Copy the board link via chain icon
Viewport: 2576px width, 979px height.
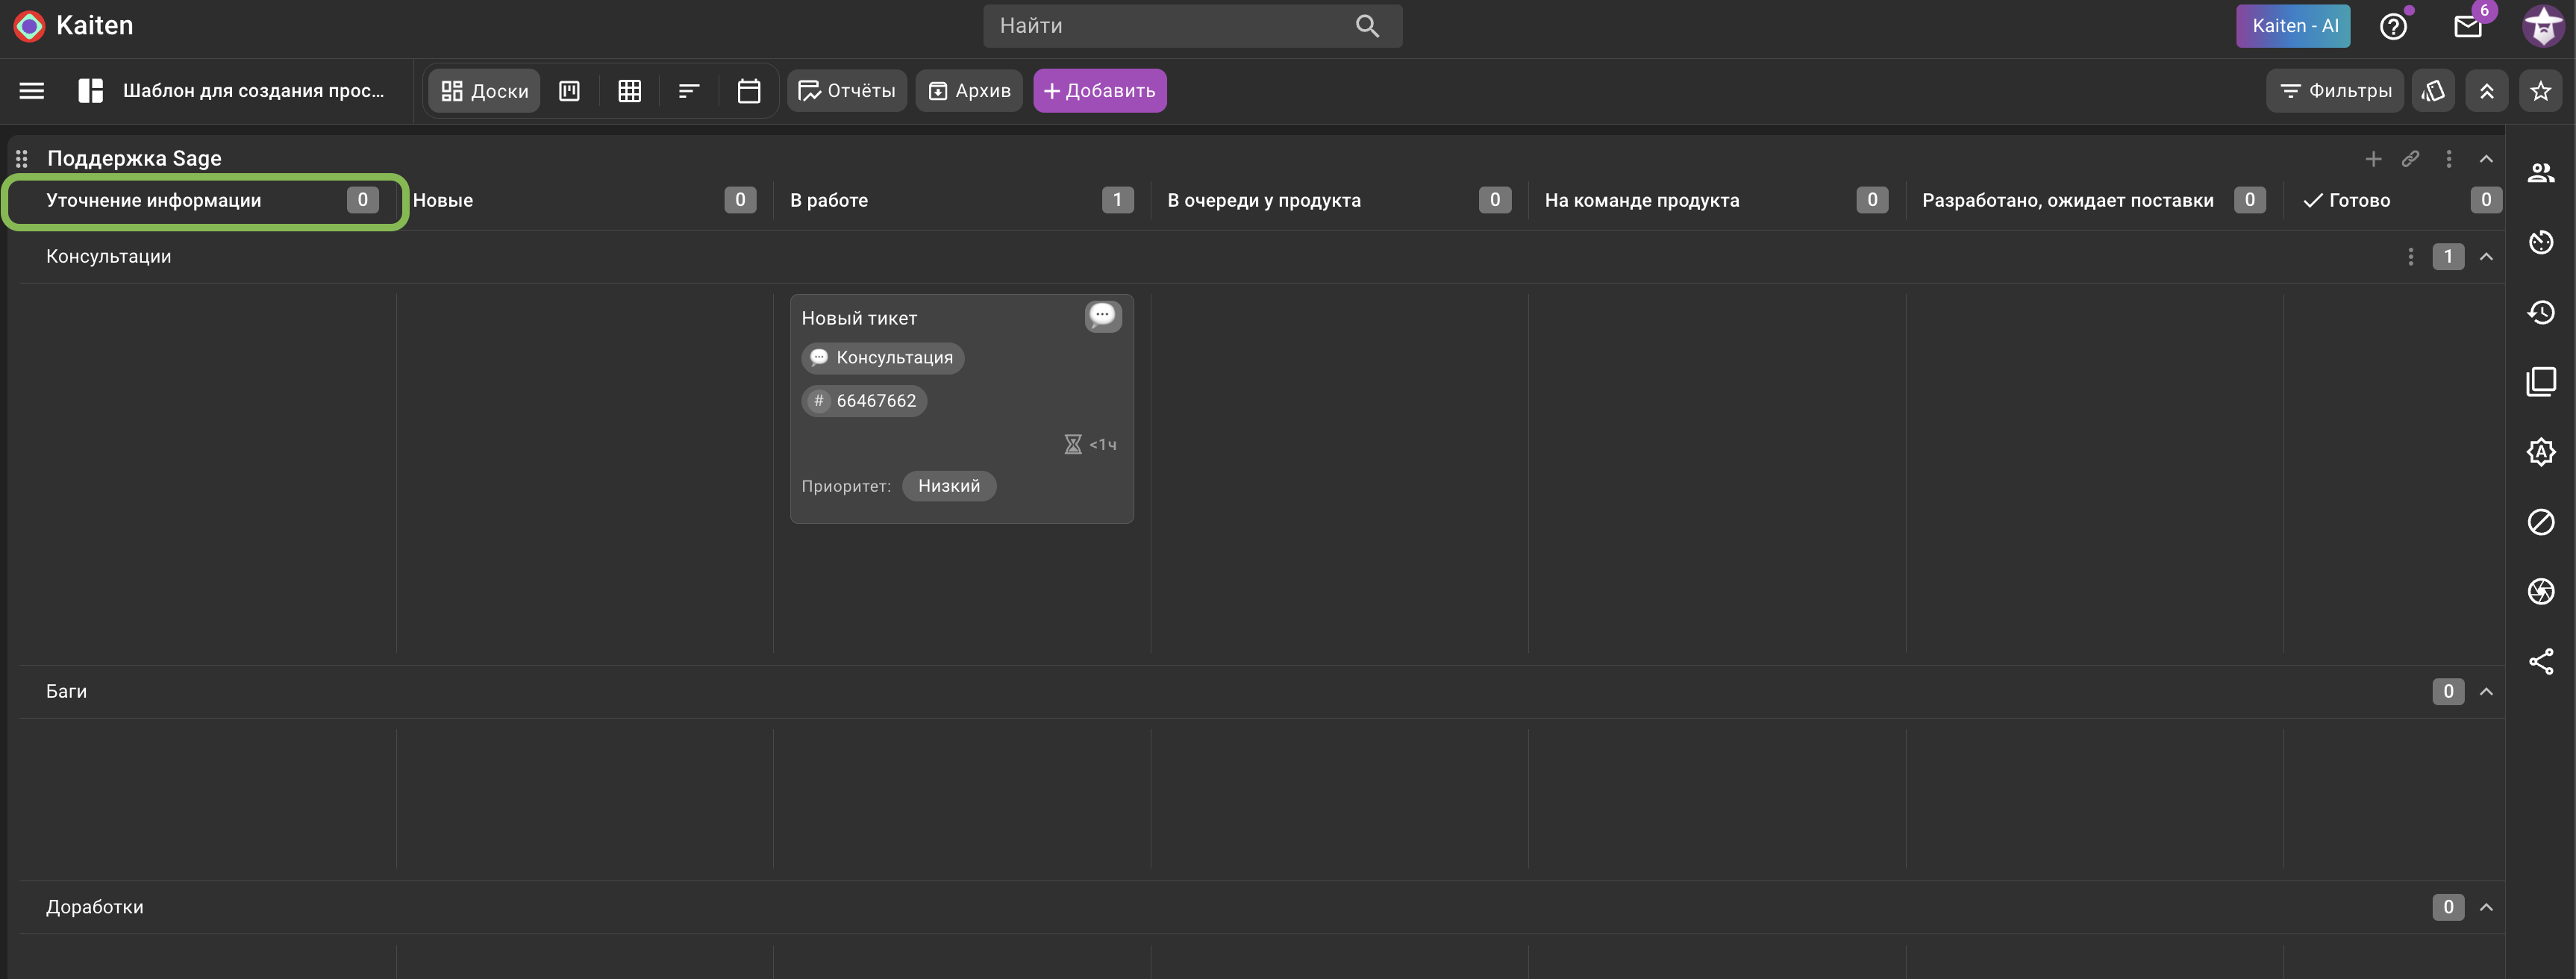pos(2411,159)
